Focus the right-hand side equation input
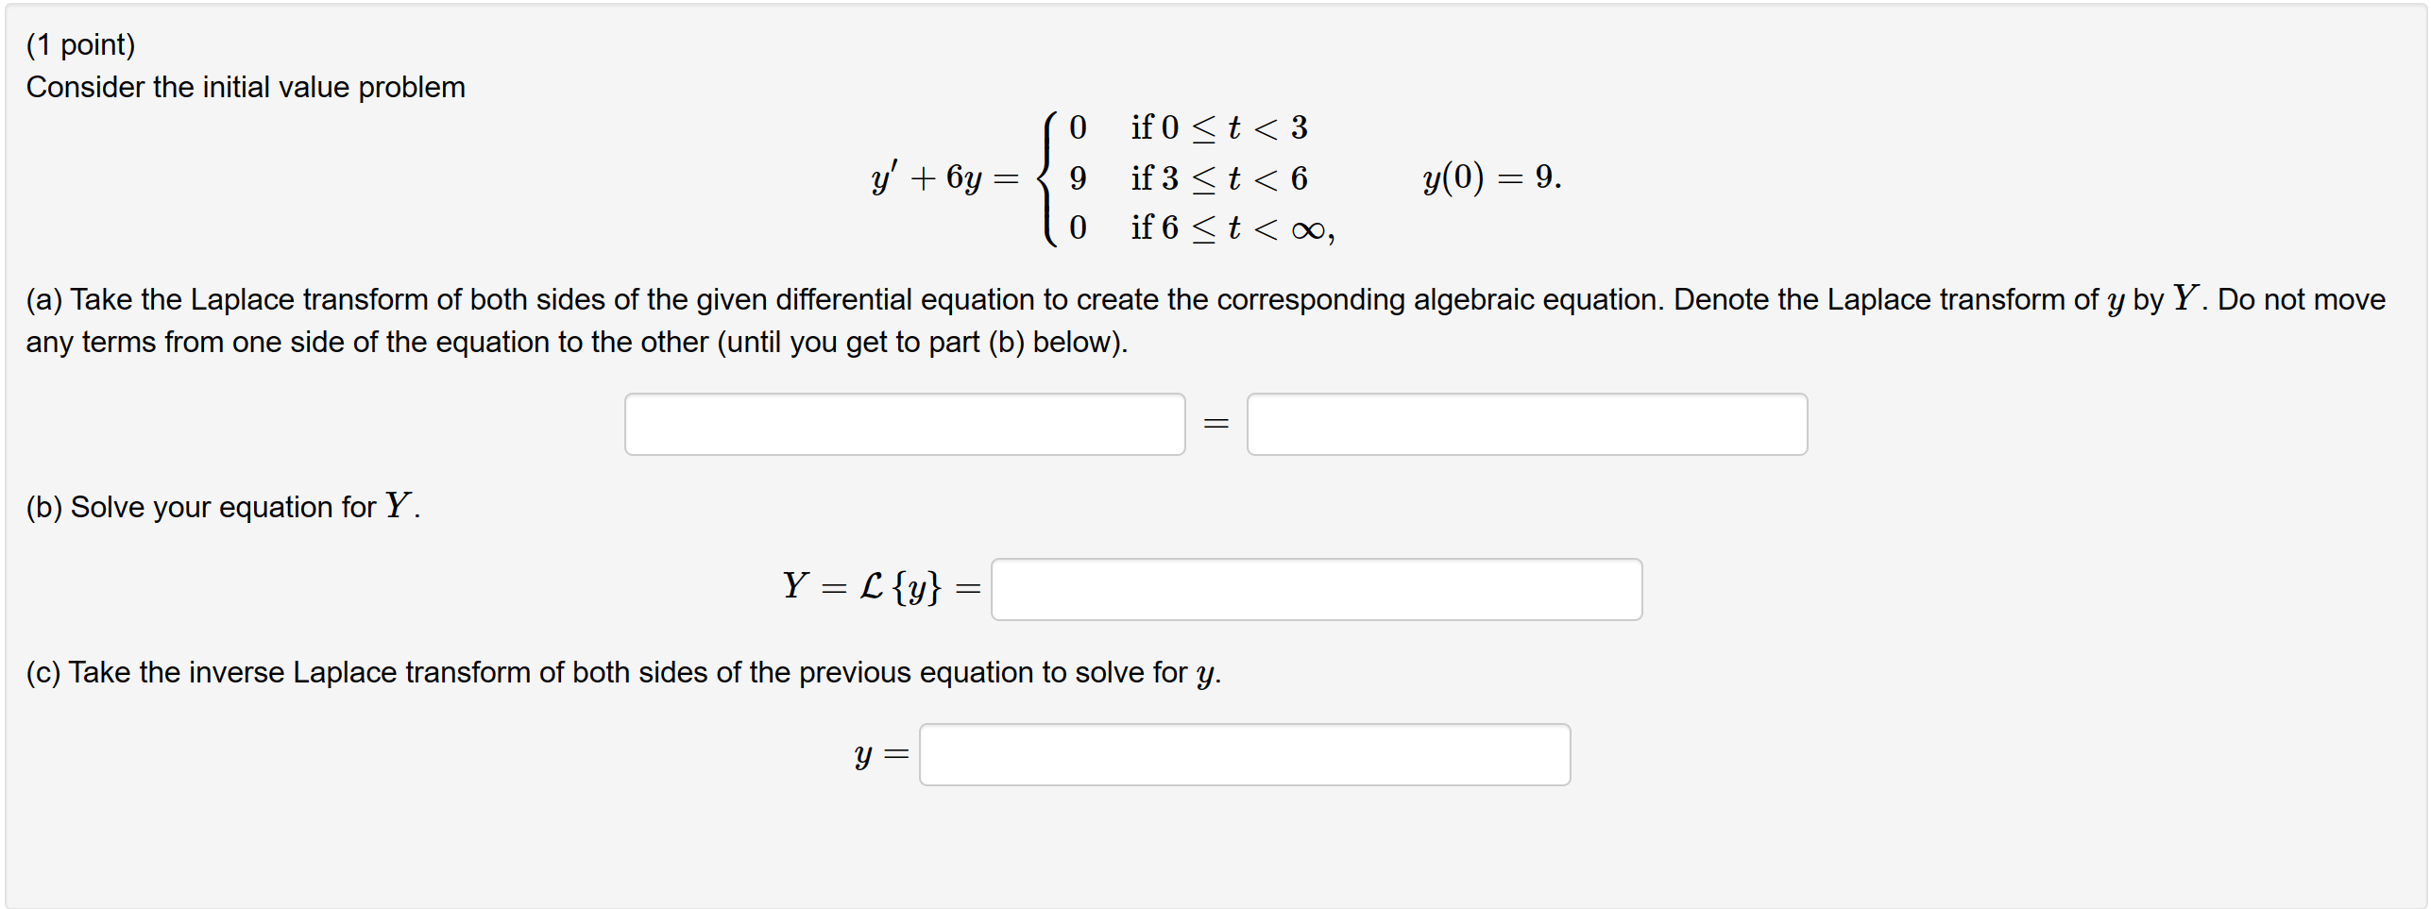This screenshot has width=2431, height=909. [x=1525, y=424]
